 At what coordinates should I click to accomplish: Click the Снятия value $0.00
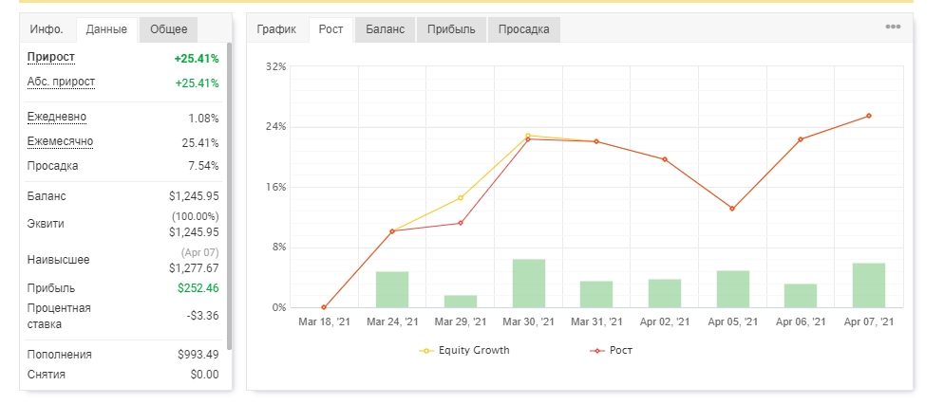pyautogui.click(x=205, y=375)
